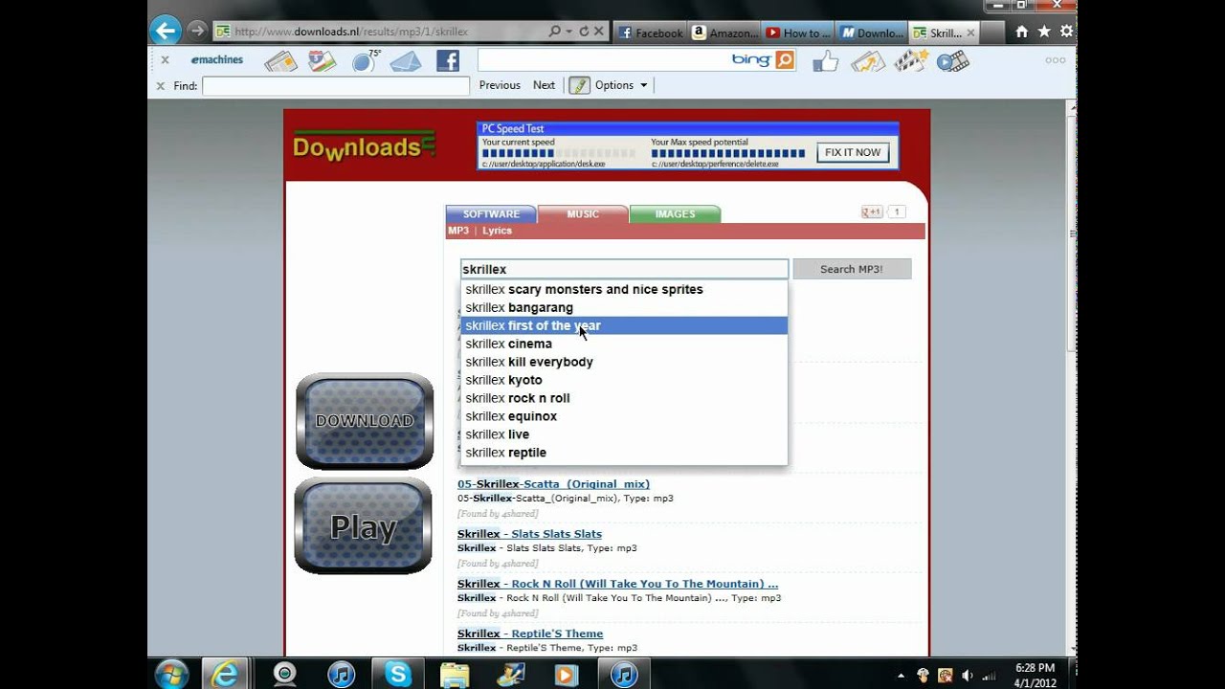Click into the Find text field
The width and height of the screenshot is (1225, 689).
tap(336, 85)
